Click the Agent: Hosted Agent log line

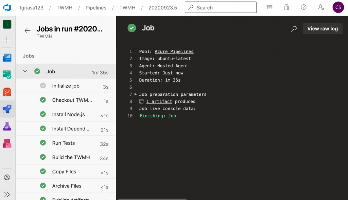[x=163, y=66]
